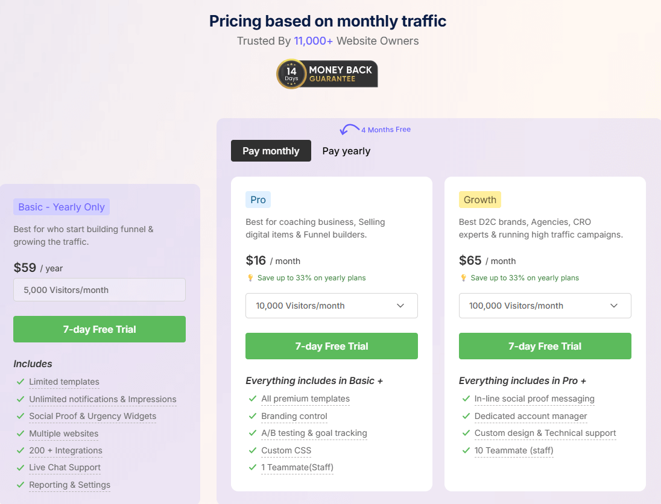Viewport: 661px width, 504px height.
Task: Click the A/B testing & goal tracking feature
Action: (314, 433)
